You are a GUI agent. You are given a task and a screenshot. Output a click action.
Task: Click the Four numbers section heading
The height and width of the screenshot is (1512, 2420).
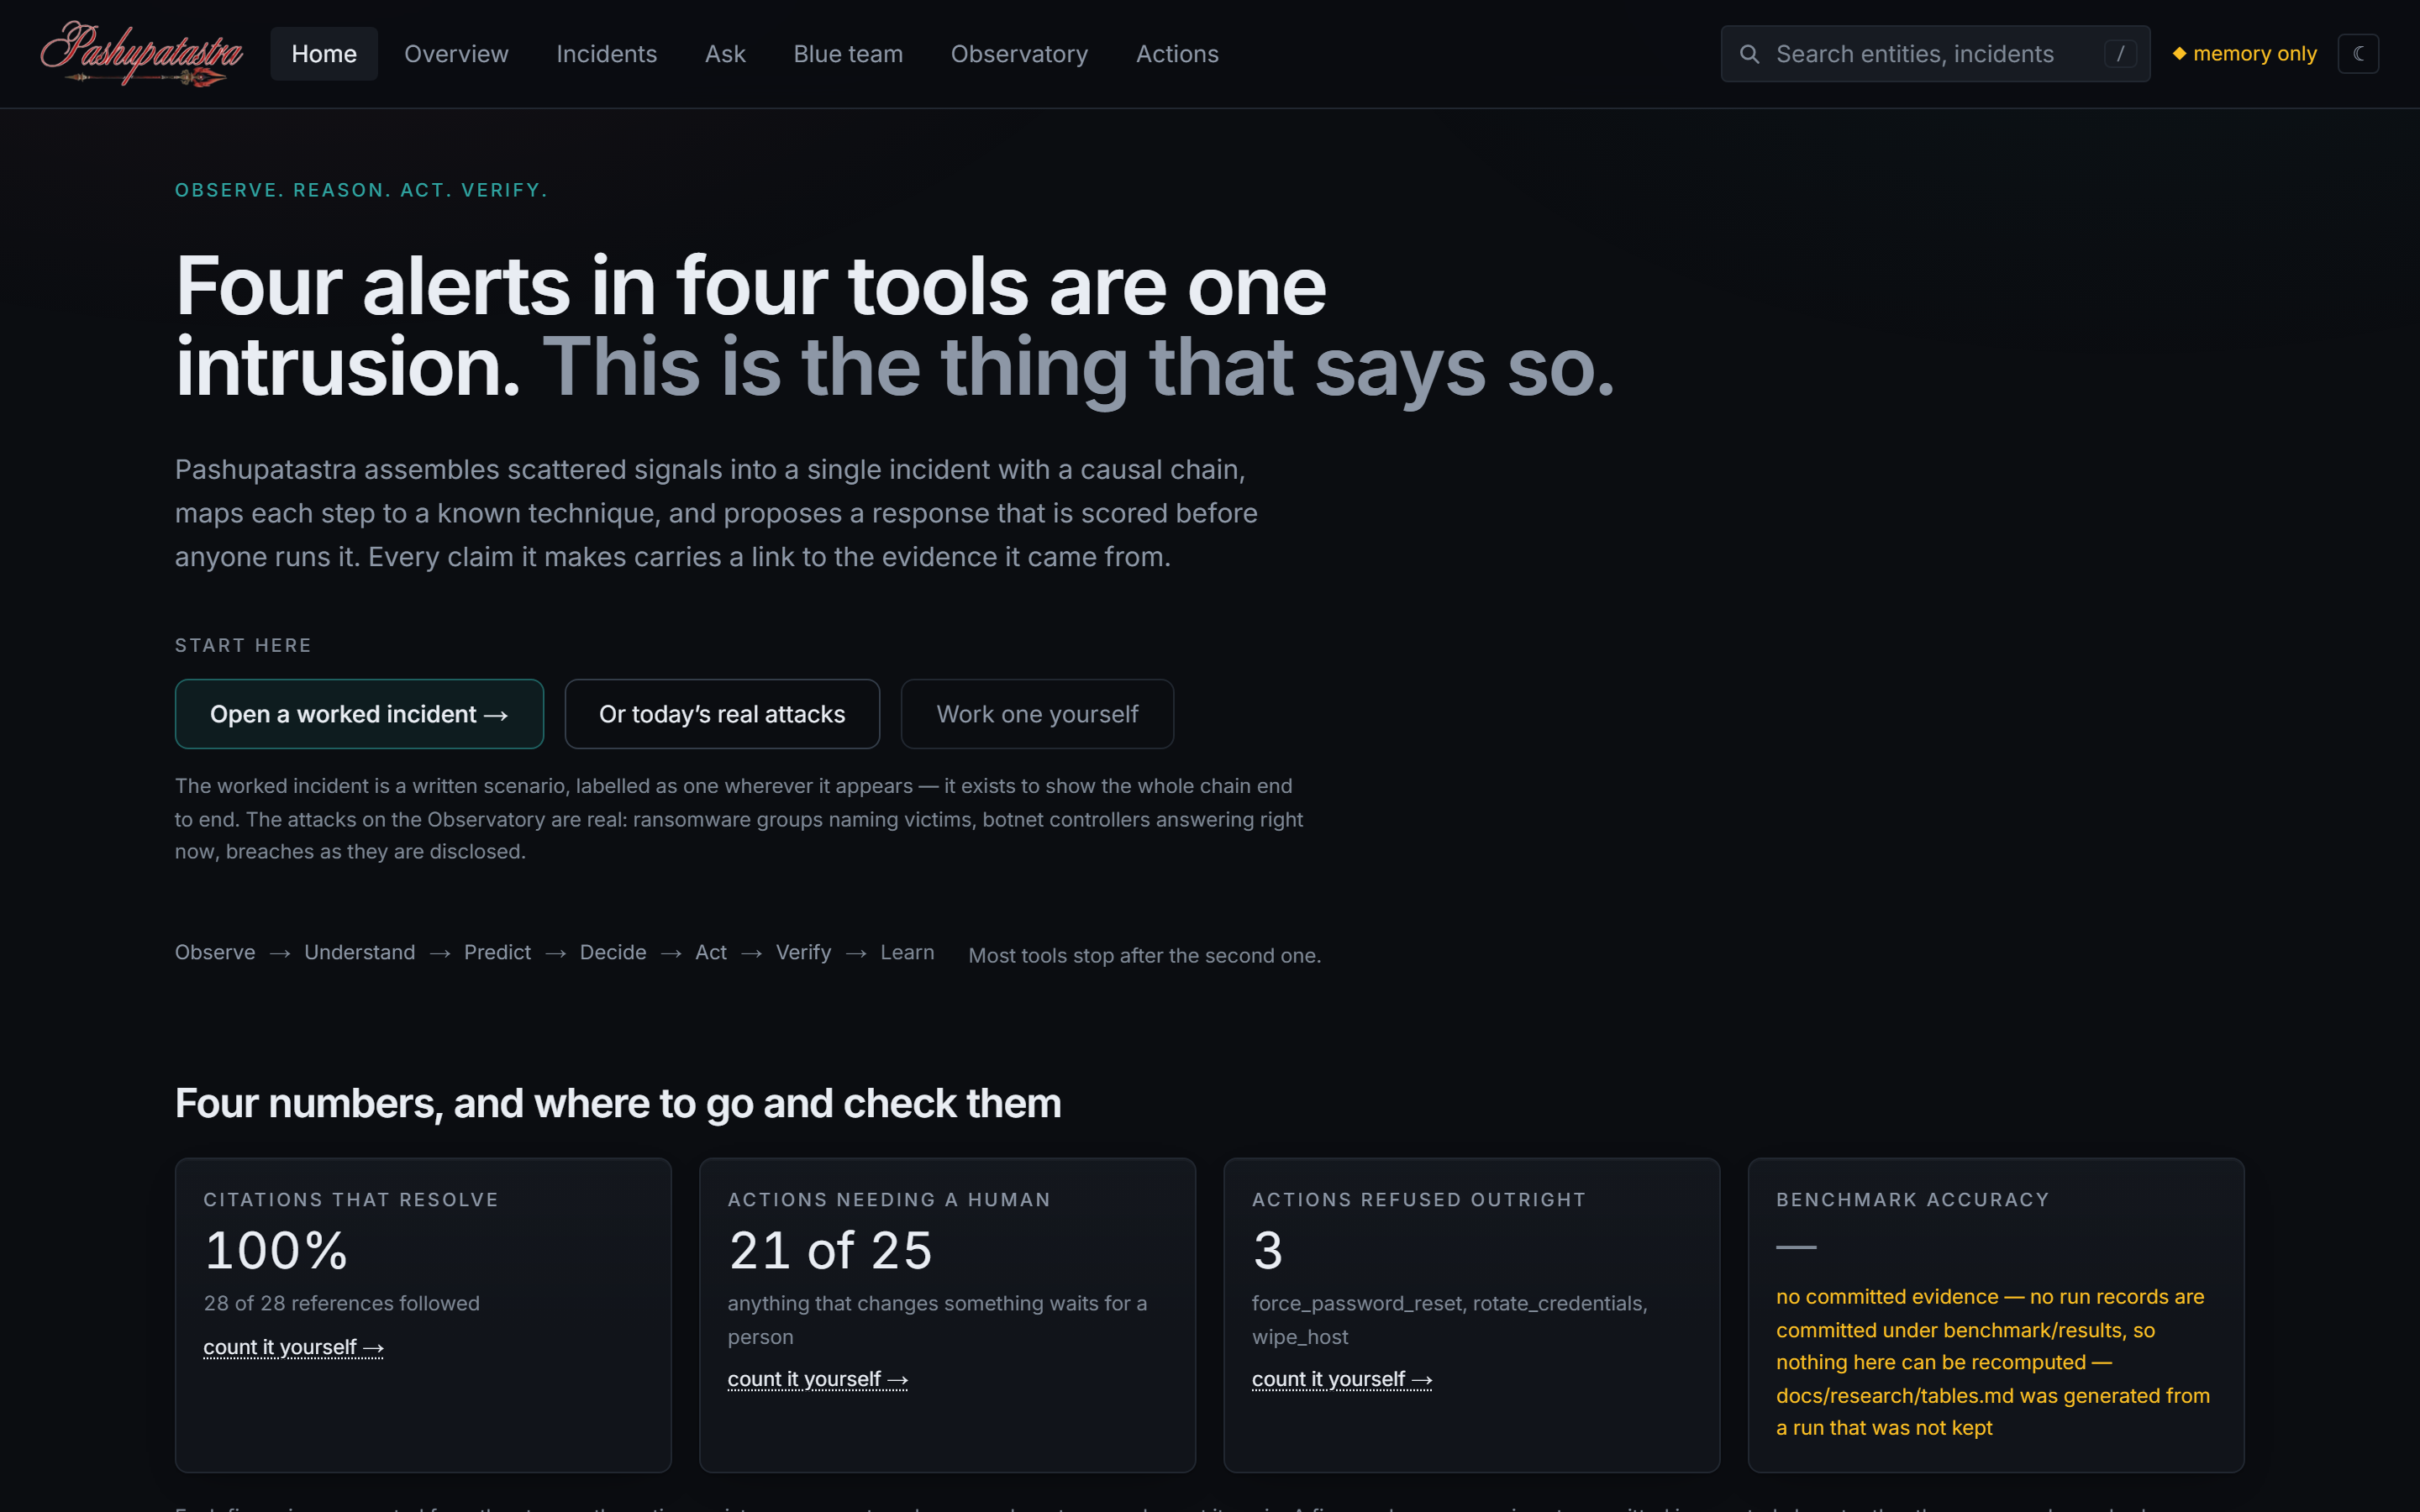(x=618, y=1103)
